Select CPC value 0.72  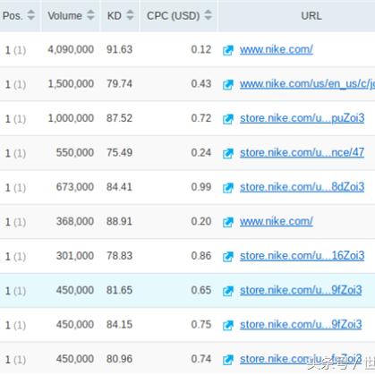(x=201, y=118)
